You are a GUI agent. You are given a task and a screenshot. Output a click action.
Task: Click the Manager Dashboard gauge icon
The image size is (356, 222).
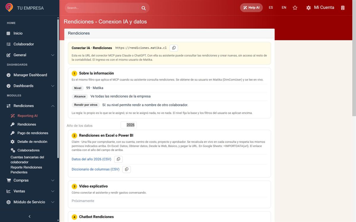point(8,75)
